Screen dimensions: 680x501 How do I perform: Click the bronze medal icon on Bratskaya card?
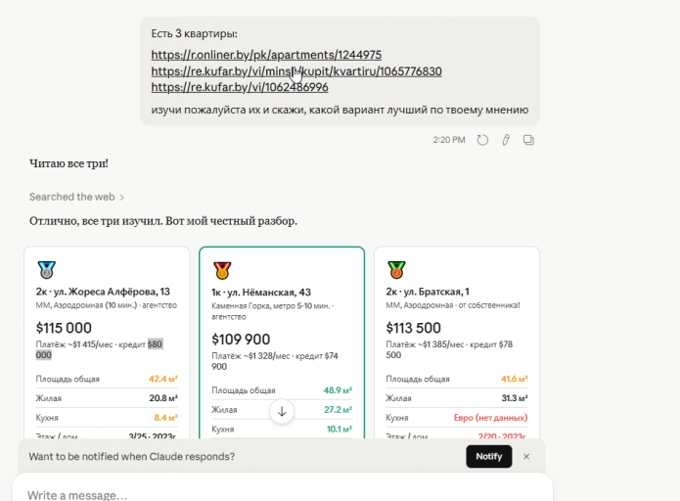[396, 269]
